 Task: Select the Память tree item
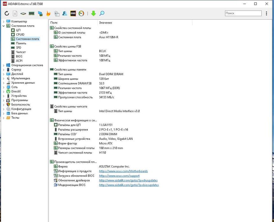coord(21,43)
